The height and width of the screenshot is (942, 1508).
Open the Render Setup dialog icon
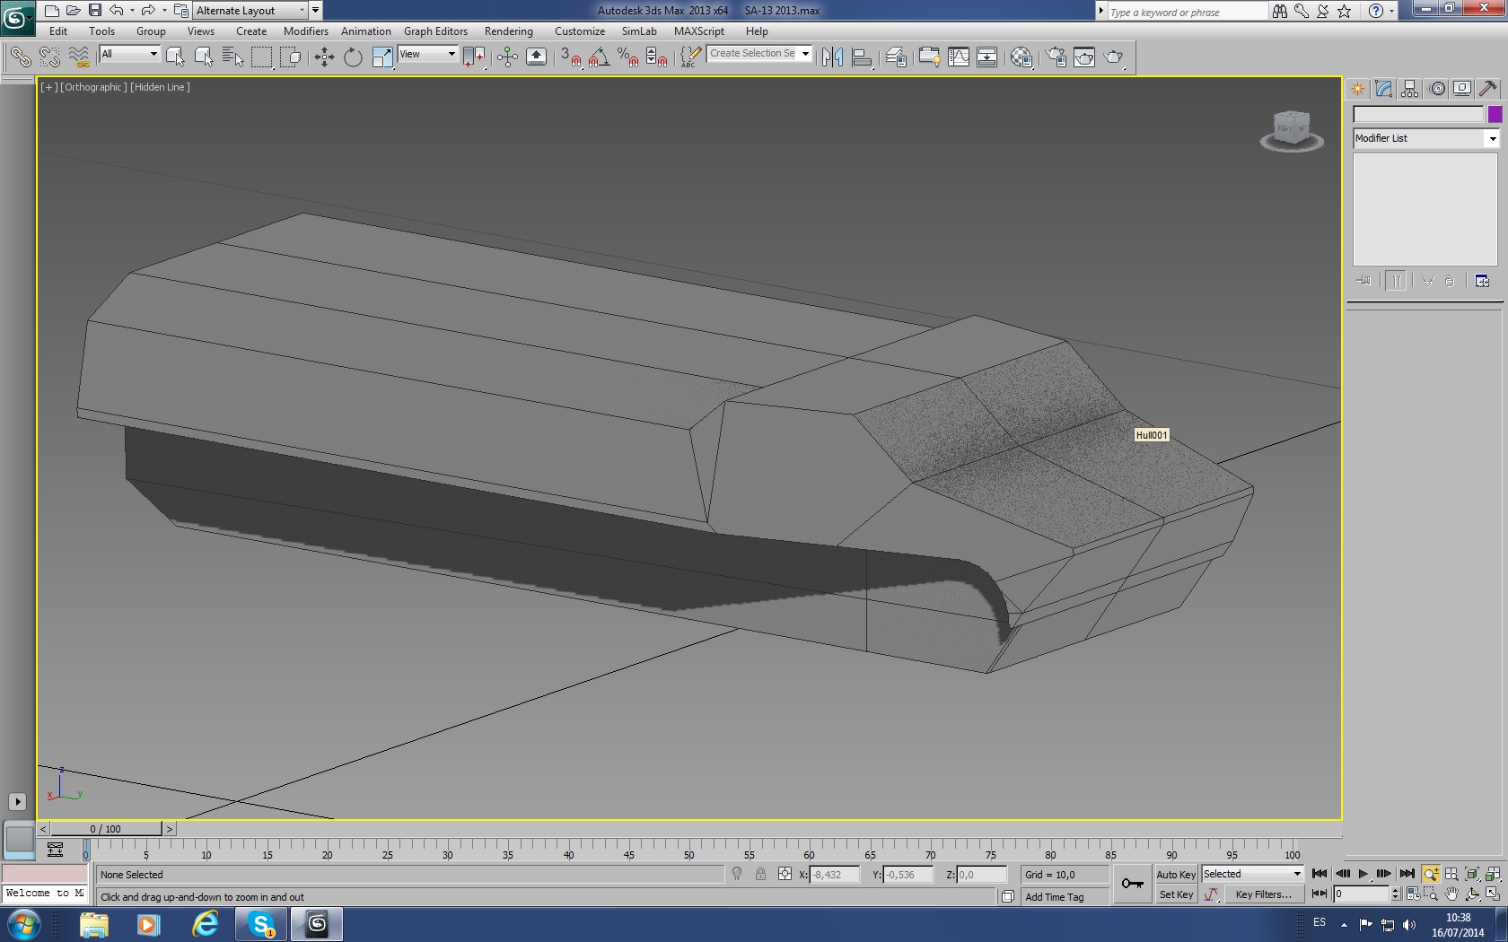tap(1056, 57)
